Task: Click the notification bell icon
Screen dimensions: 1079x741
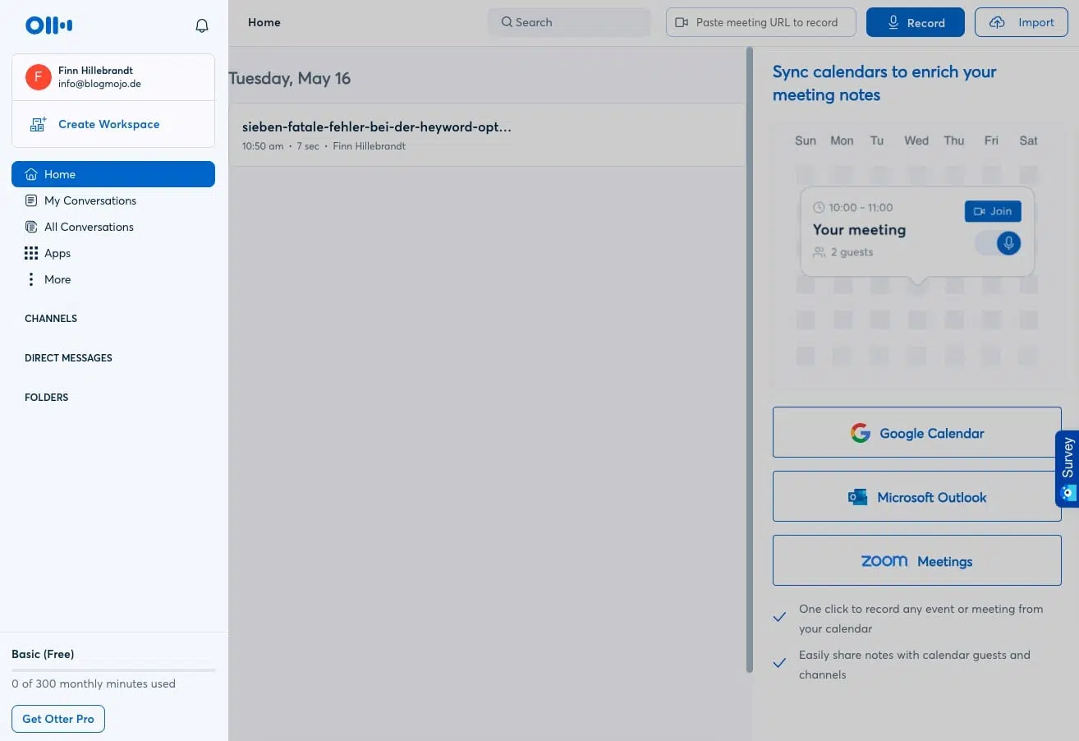Action: click(201, 25)
